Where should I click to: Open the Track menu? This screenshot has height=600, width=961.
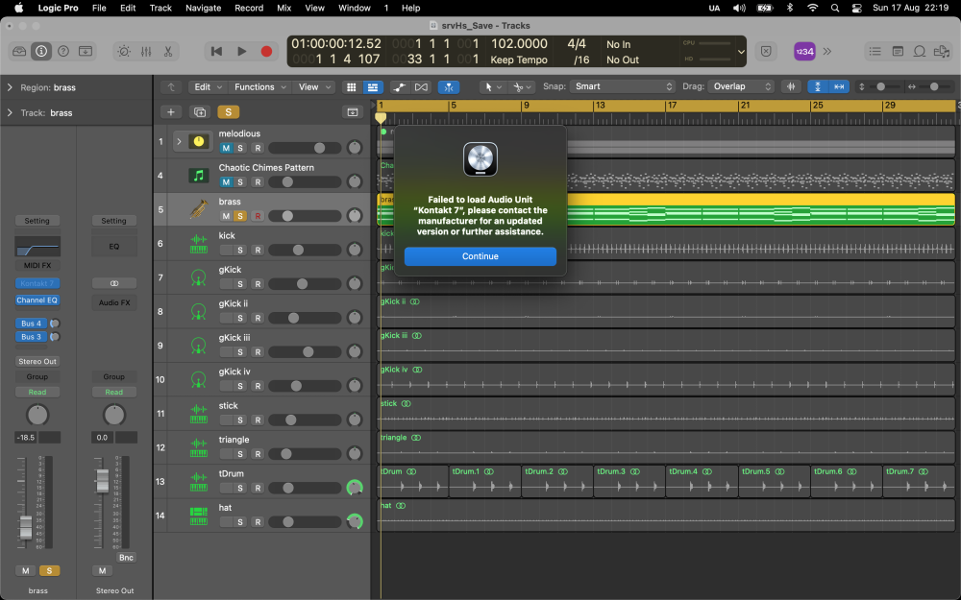coord(160,8)
